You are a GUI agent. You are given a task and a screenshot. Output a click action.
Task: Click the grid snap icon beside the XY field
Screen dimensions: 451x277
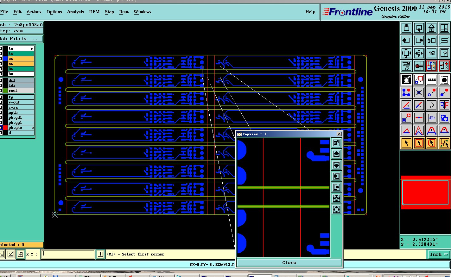tap(21, 254)
